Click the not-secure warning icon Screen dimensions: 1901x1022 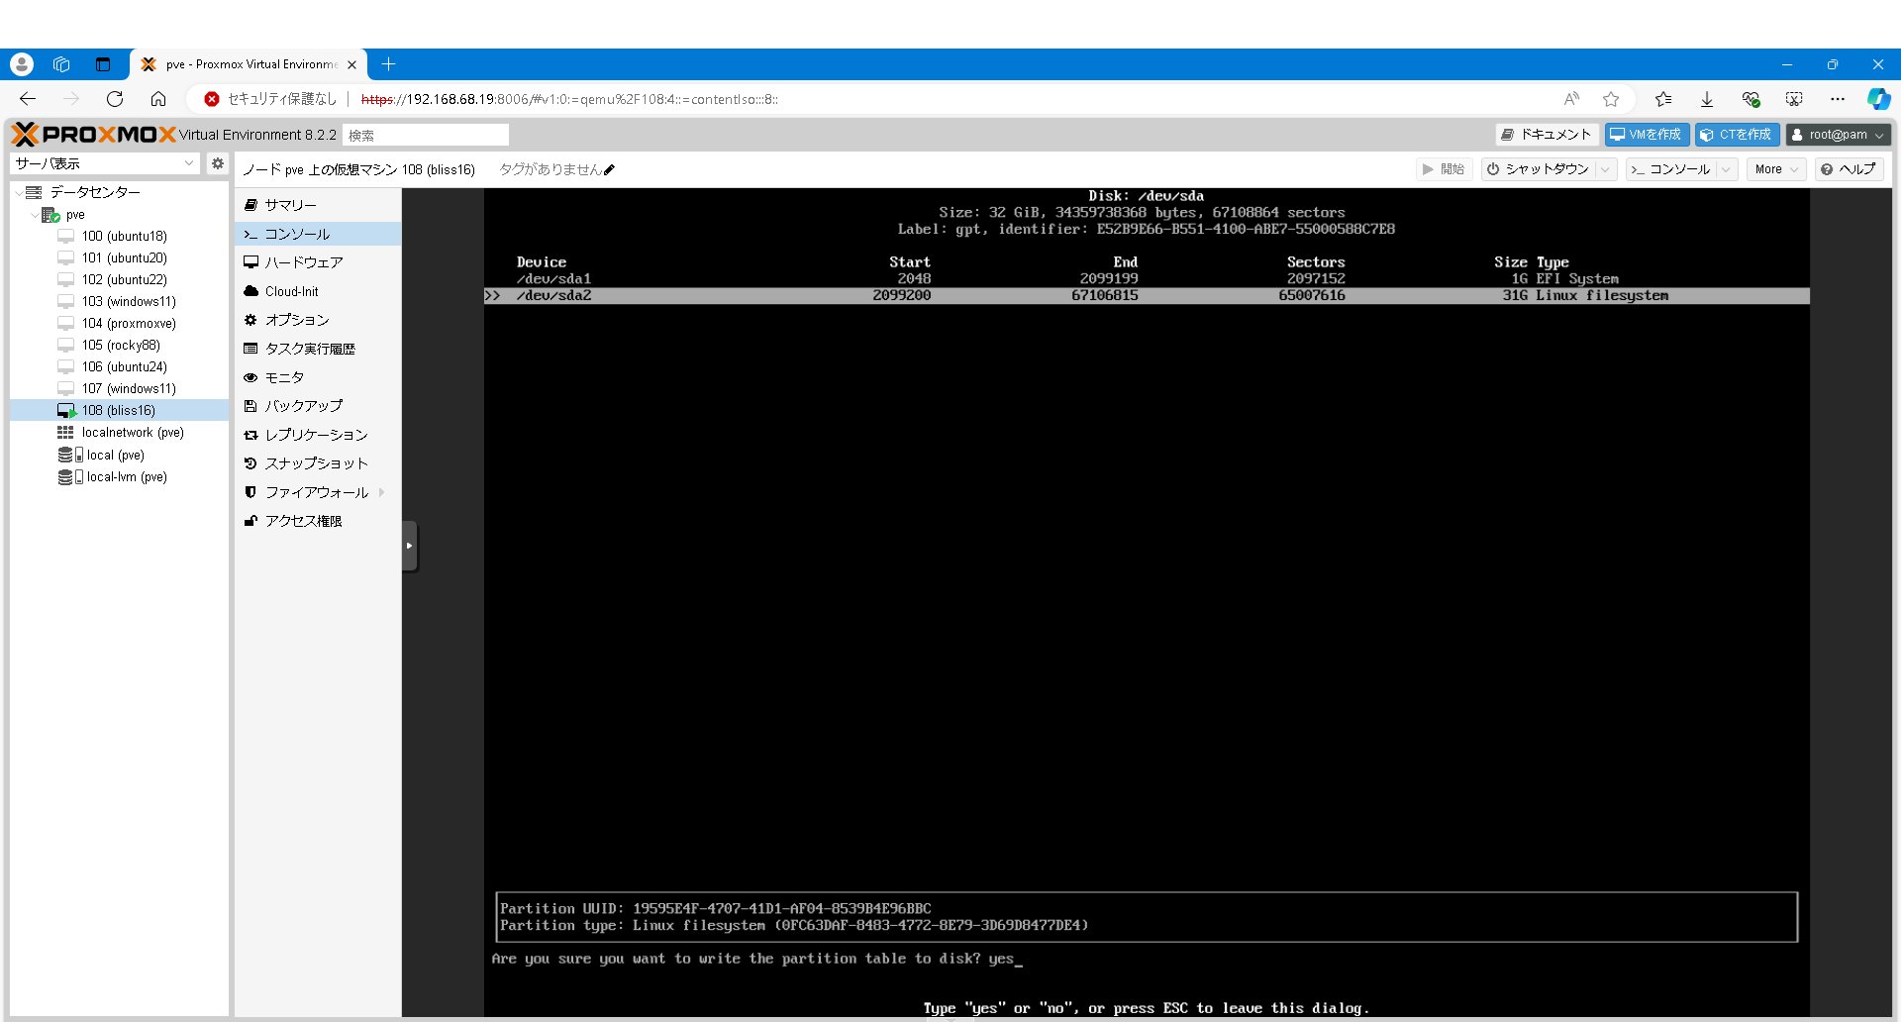(212, 99)
